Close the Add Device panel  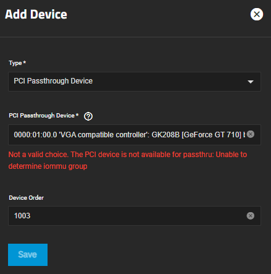coord(257,14)
